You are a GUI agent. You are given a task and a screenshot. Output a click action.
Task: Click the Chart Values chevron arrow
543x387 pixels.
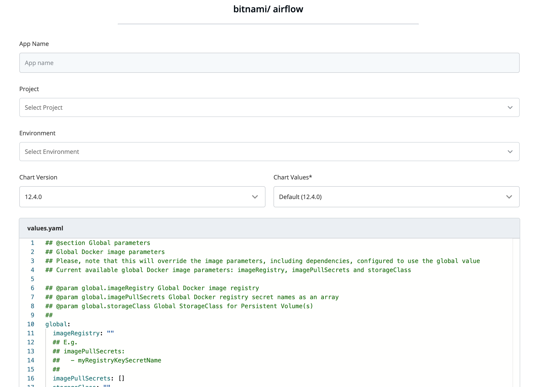[x=509, y=197]
